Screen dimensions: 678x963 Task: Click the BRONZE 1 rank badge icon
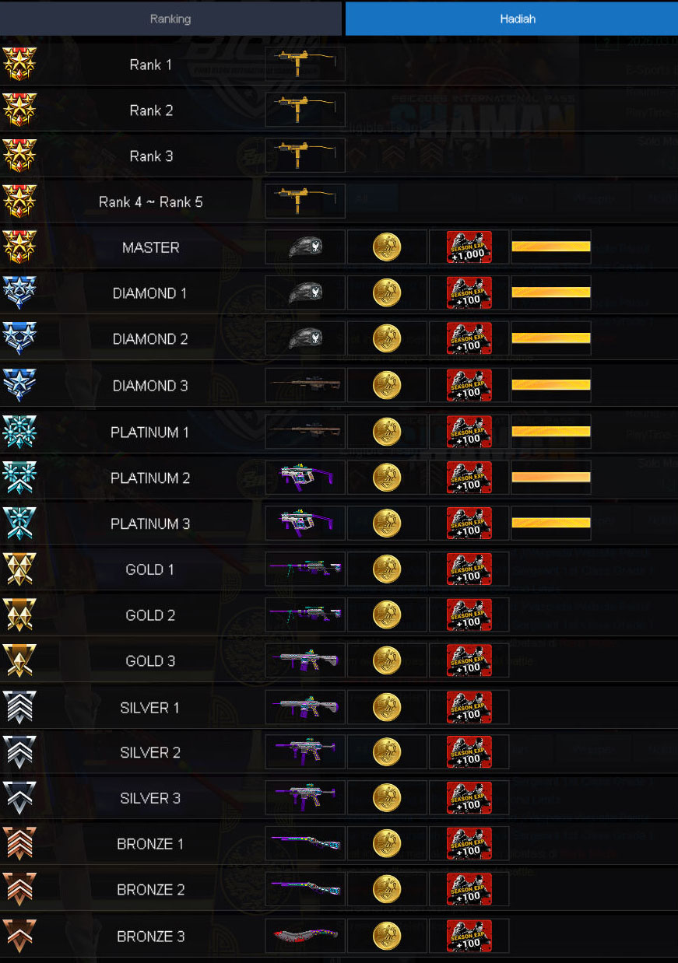(x=19, y=844)
